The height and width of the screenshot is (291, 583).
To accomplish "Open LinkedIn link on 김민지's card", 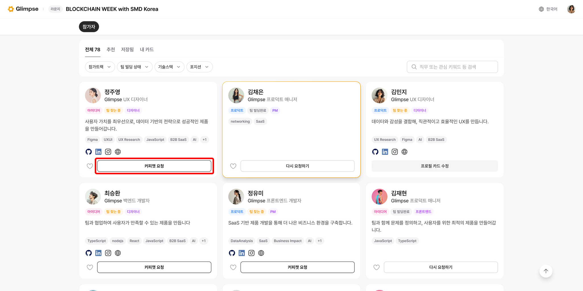I will coord(385,152).
